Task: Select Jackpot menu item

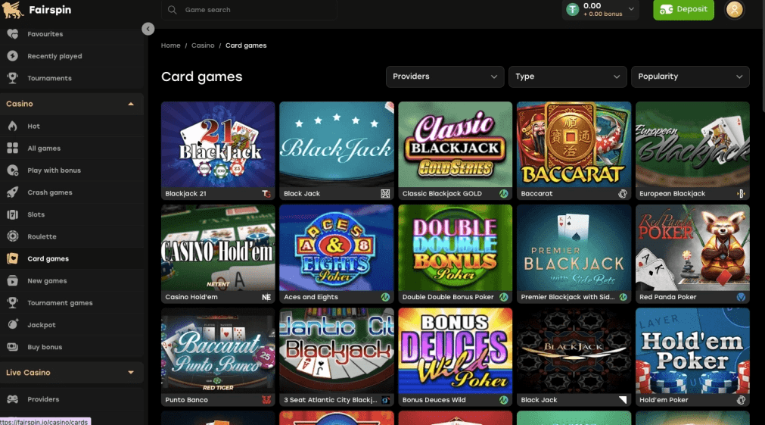Action: click(42, 325)
